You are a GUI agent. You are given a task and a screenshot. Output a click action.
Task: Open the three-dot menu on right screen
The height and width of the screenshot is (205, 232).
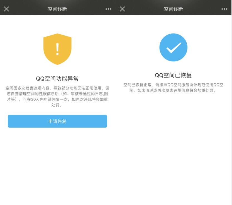pos(224,9)
